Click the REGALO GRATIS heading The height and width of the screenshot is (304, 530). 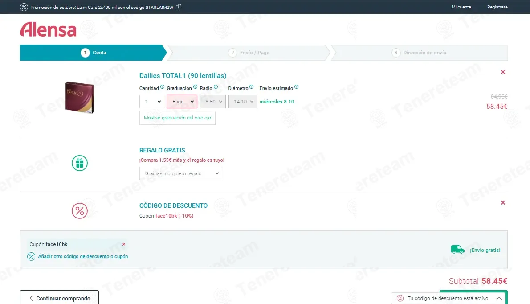click(x=162, y=151)
